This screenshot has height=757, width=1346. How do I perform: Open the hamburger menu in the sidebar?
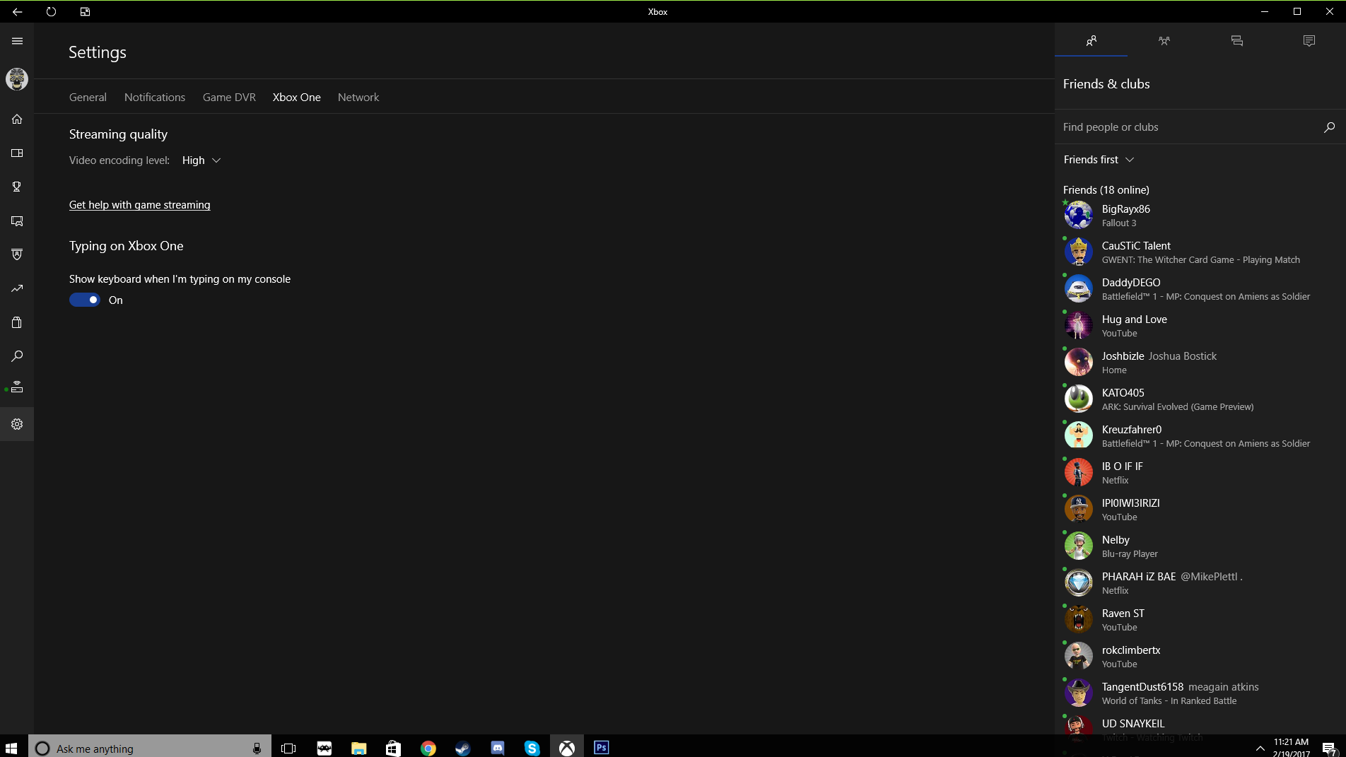17,41
